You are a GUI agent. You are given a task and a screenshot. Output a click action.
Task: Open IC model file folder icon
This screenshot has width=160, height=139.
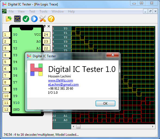[9, 19]
